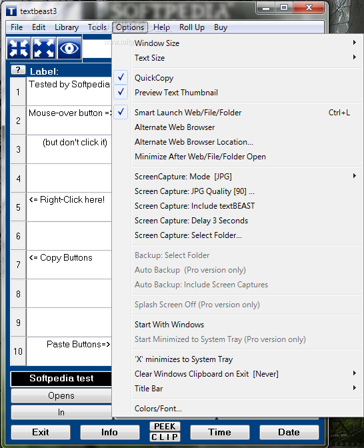Expand the Text Size submenu
Viewport: 364px width, 448px height.
pyautogui.click(x=237, y=58)
